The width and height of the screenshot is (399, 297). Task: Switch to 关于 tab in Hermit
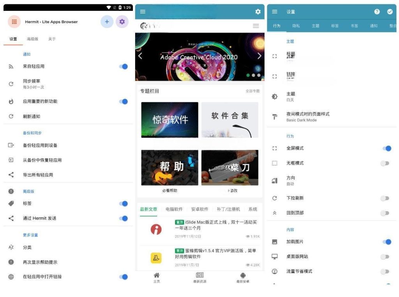(52, 39)
